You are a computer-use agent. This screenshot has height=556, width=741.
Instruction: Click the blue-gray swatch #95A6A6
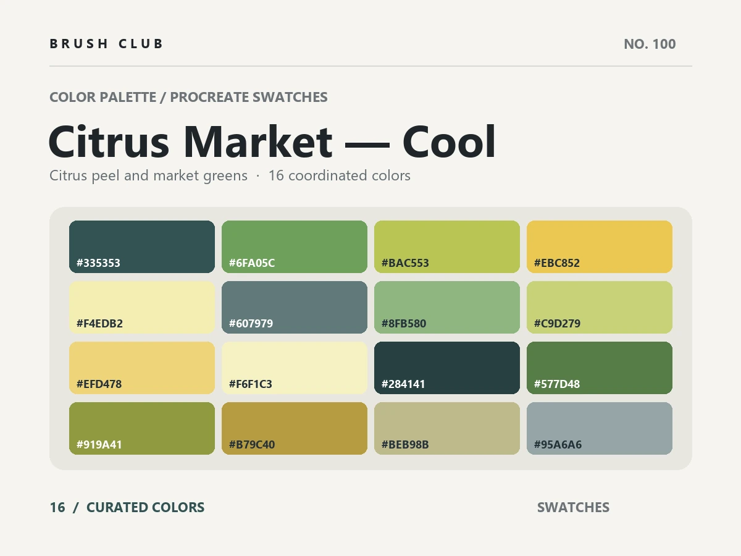coord(600,429)
